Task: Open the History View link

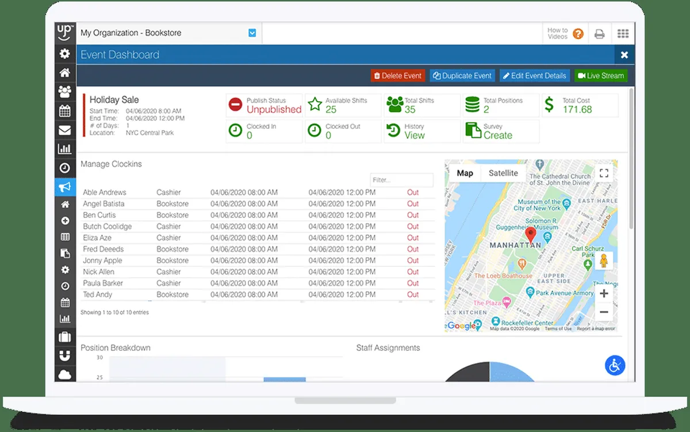Action: pyautogui.click(x=414, y=136)
